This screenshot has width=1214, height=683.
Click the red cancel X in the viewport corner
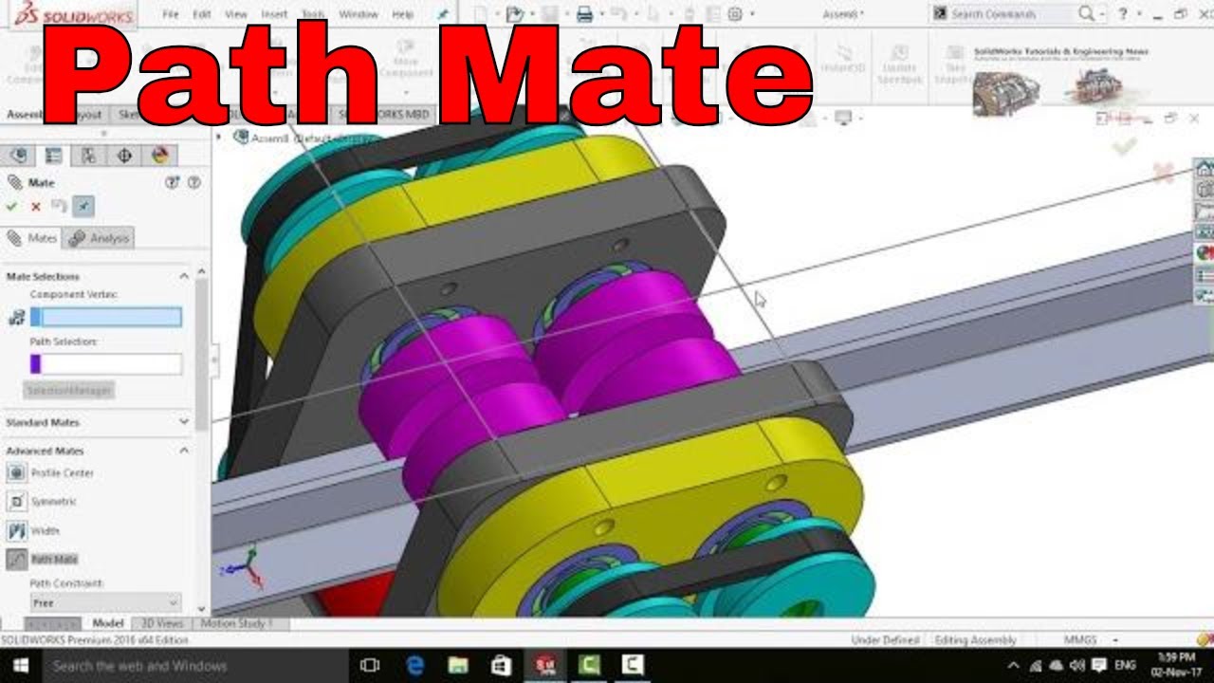click(1163, 172)
